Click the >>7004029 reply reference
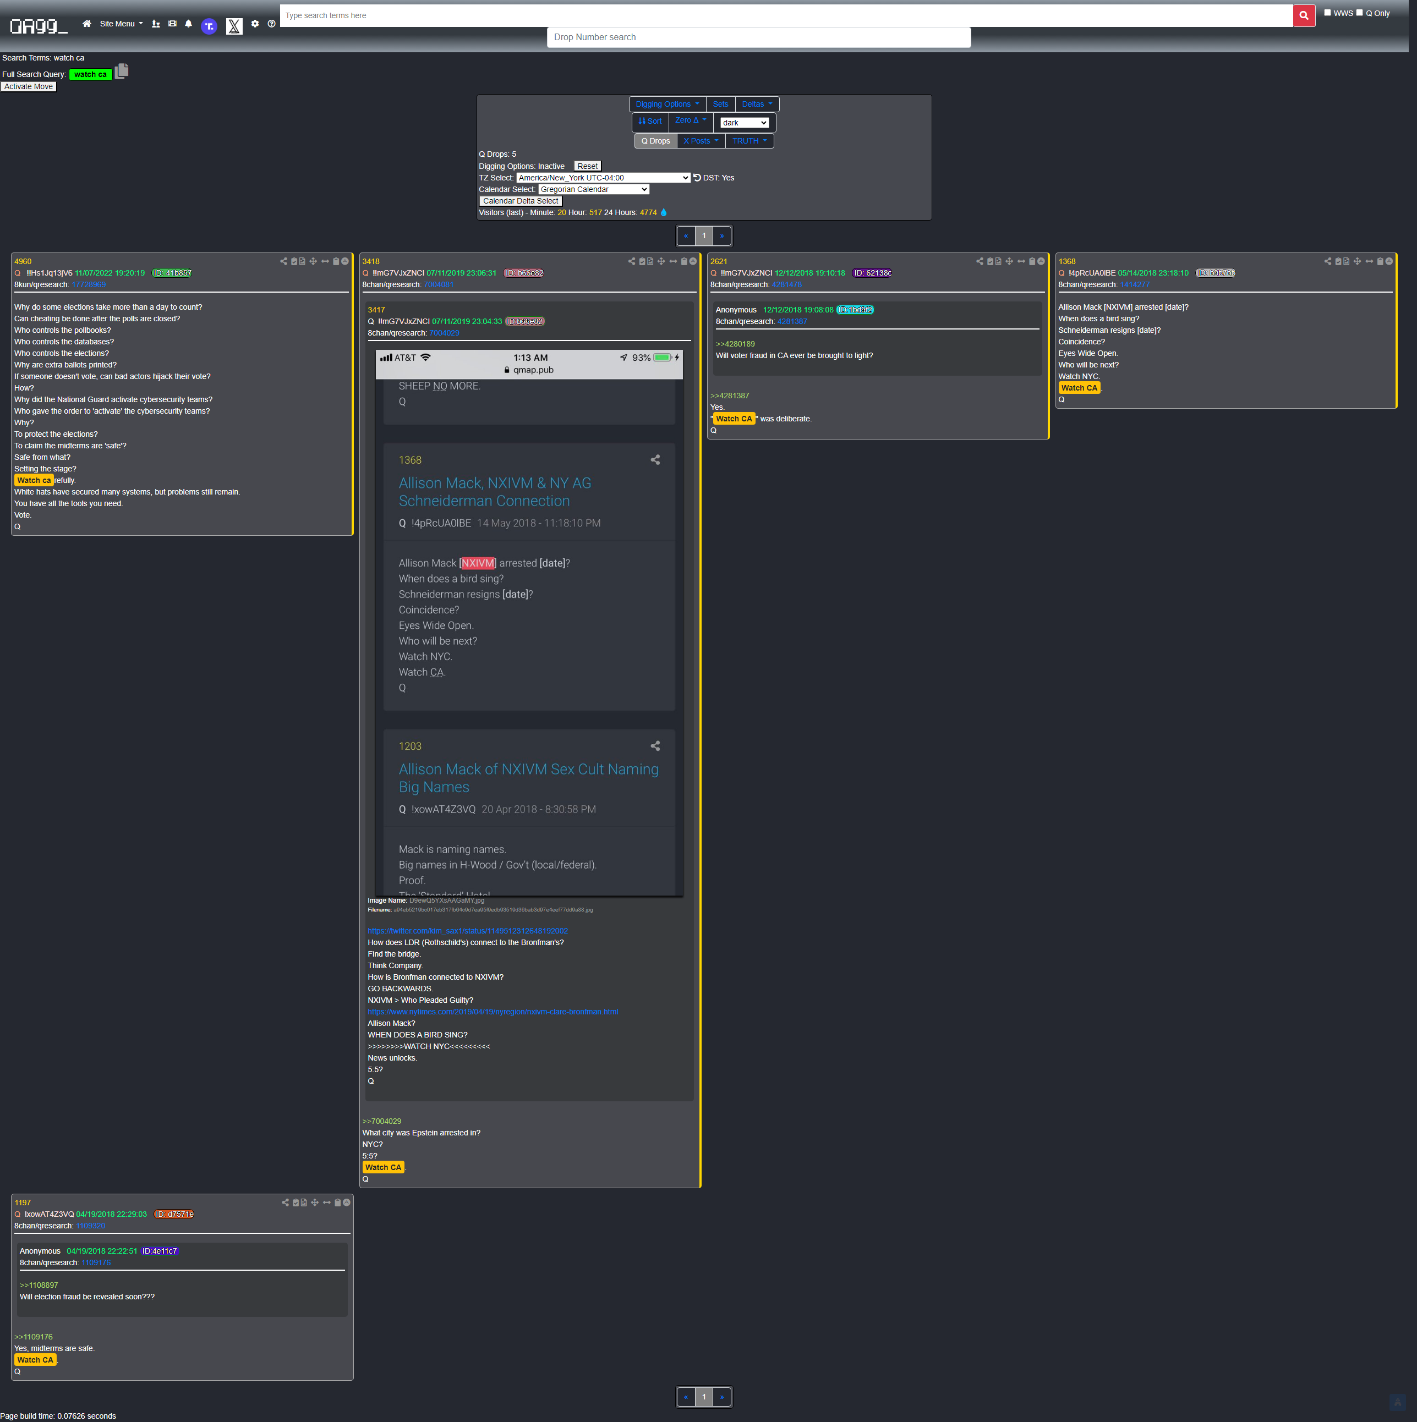Image resolution: width=1417 pixels, height=1422 pixels. coord(381,1122)
